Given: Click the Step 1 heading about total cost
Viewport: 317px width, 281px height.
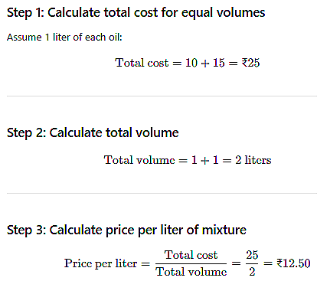Looking at the screenshot, I should click(x=136, y=12).
